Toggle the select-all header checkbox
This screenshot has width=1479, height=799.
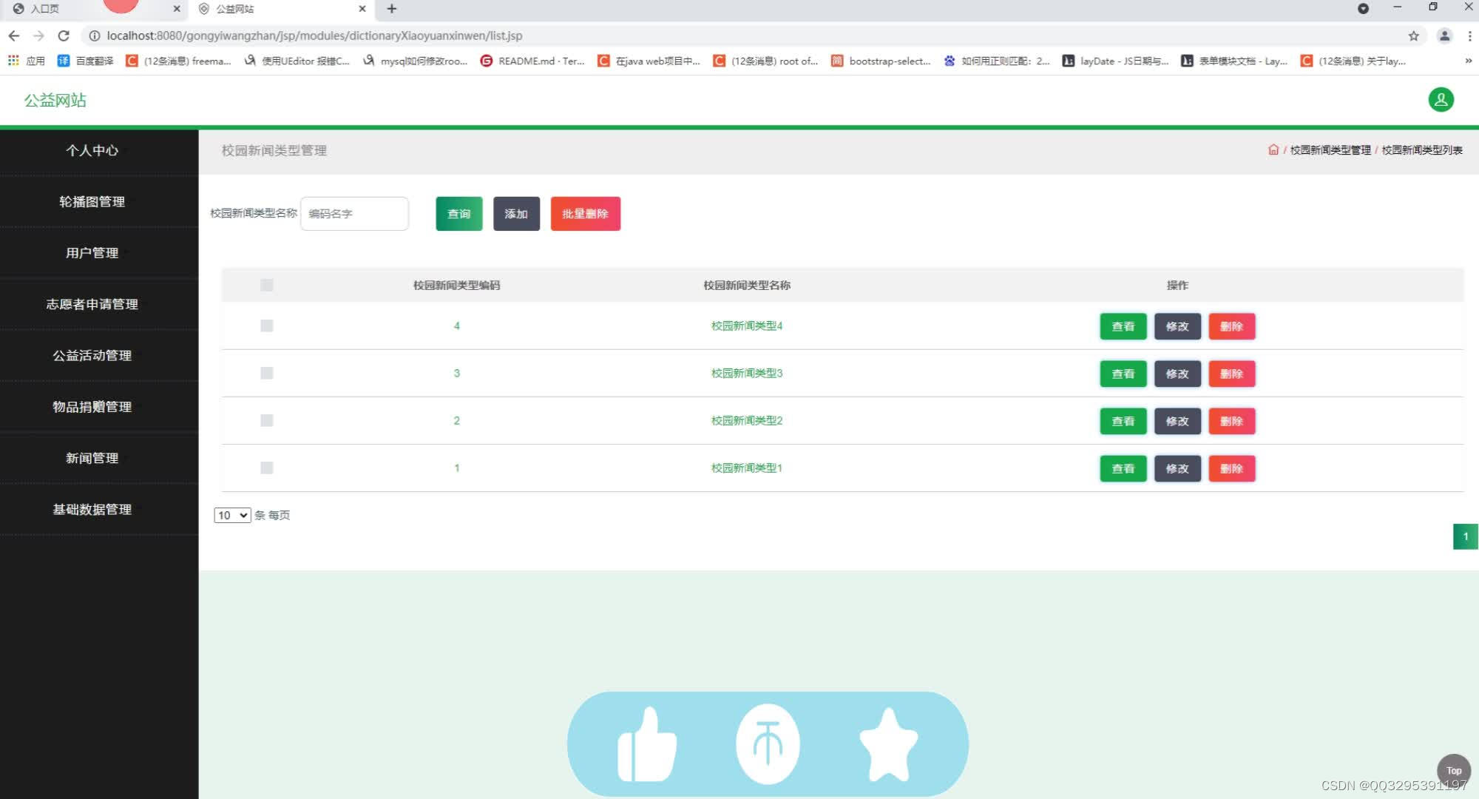pyautogui.click(x=267, y=285)
